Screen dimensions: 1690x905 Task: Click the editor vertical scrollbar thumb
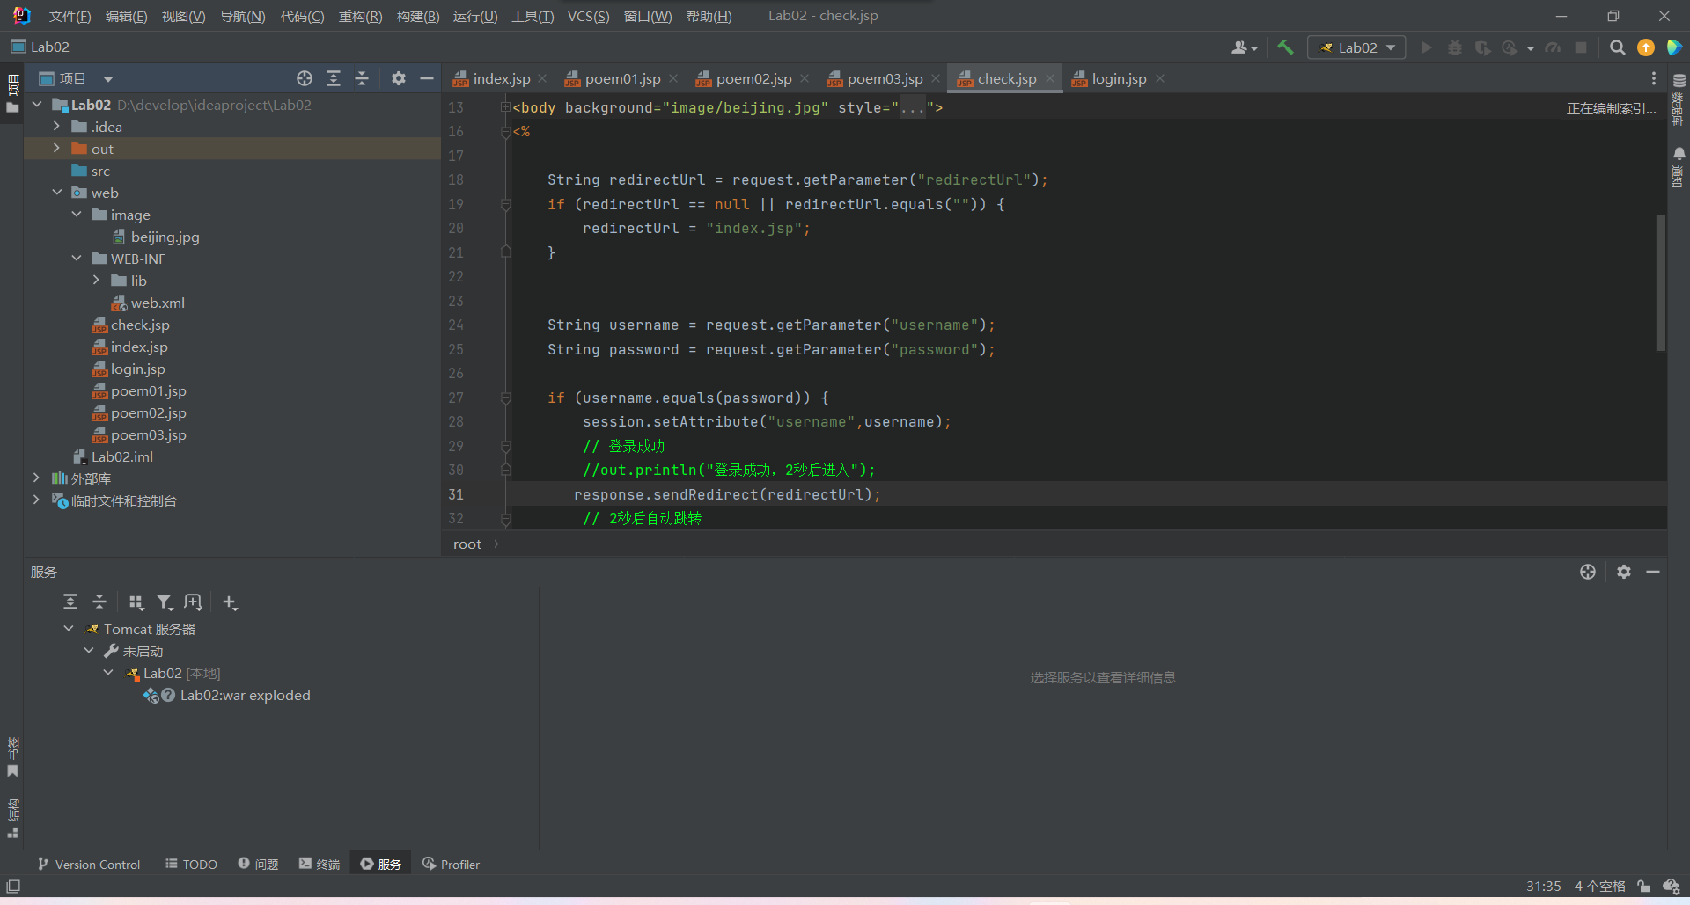pyautogui.click(x=1660, y=281)
